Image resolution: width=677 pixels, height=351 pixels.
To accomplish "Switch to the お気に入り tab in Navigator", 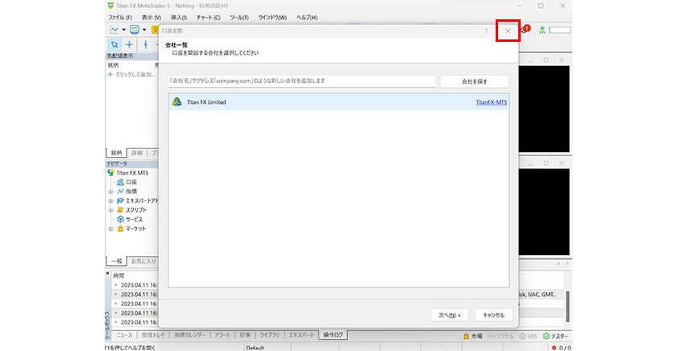I will click(143, 262).
